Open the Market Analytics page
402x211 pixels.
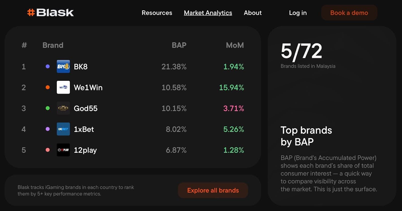point(208,13)
